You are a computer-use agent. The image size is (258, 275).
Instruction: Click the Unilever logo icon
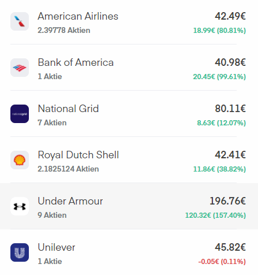pos(20,252)
